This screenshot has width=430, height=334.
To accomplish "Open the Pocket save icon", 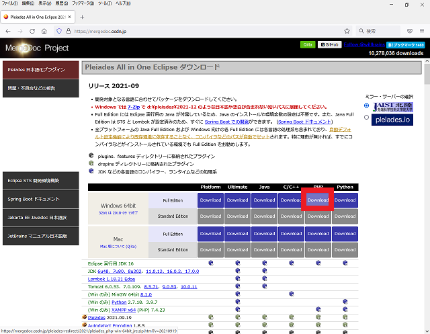I will (410, 31).
